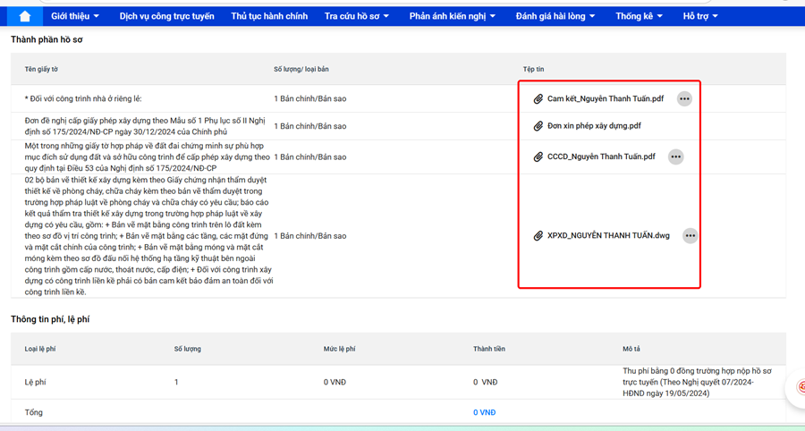This screenshot has width=805, height=431.
Task: Expand the Thống kê dropdown
Action: (640, 16)
